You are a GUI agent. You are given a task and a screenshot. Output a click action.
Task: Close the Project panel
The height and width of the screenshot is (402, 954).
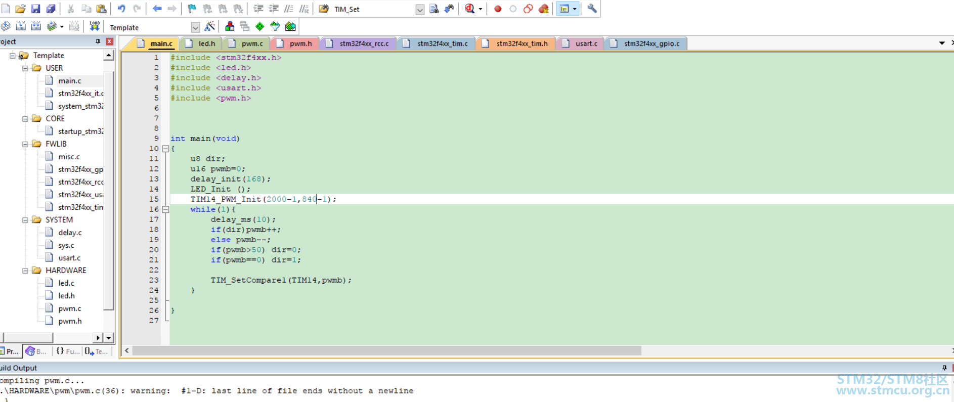(x=109, y=41)
